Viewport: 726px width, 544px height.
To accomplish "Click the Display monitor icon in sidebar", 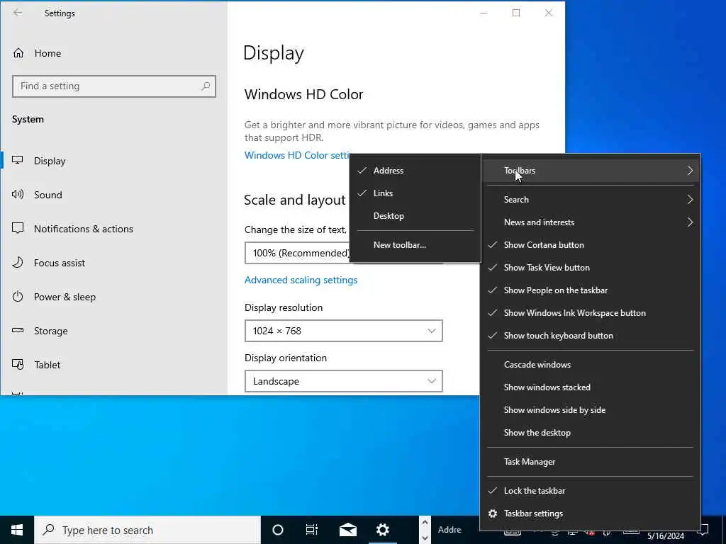I will (18, 161).
